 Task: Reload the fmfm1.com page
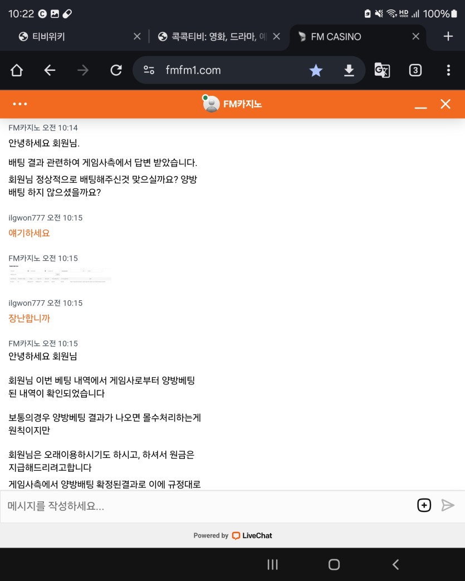(x=116, y=70)
